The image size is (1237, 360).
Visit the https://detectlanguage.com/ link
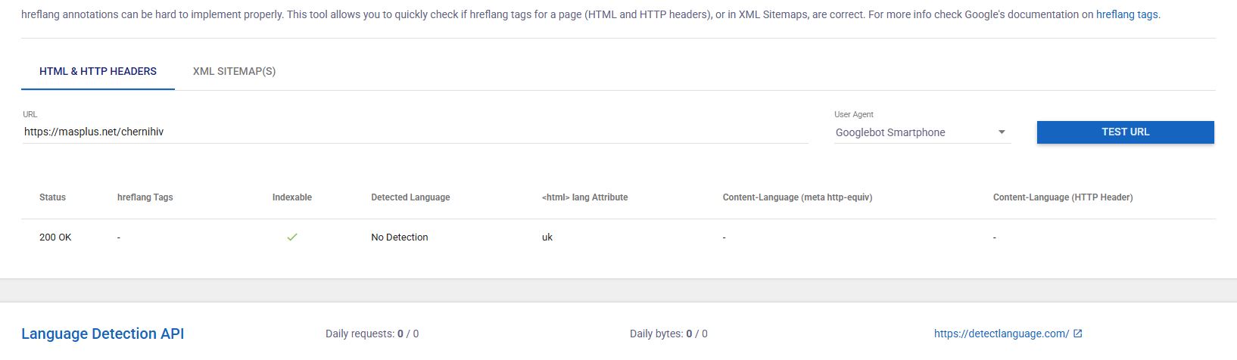[1001, 334]
